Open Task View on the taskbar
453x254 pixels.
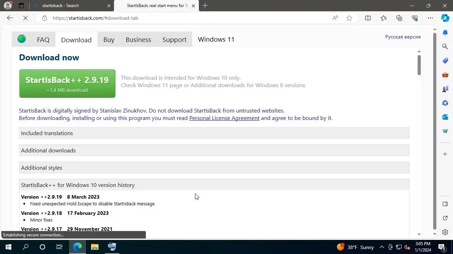(x=59, y=247)
